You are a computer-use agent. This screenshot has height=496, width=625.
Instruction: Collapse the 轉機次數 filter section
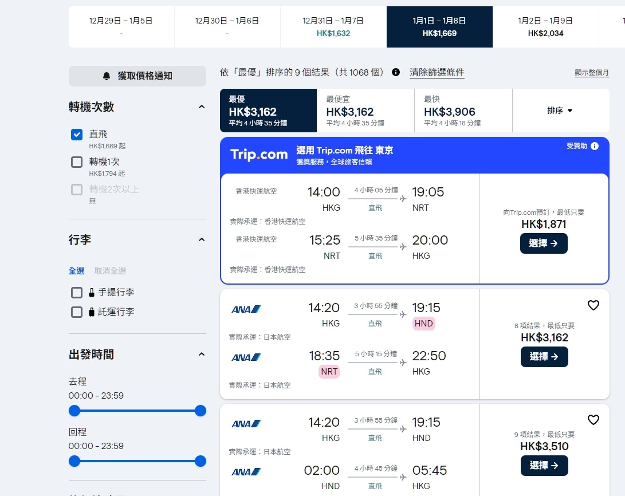click(201, 107)
